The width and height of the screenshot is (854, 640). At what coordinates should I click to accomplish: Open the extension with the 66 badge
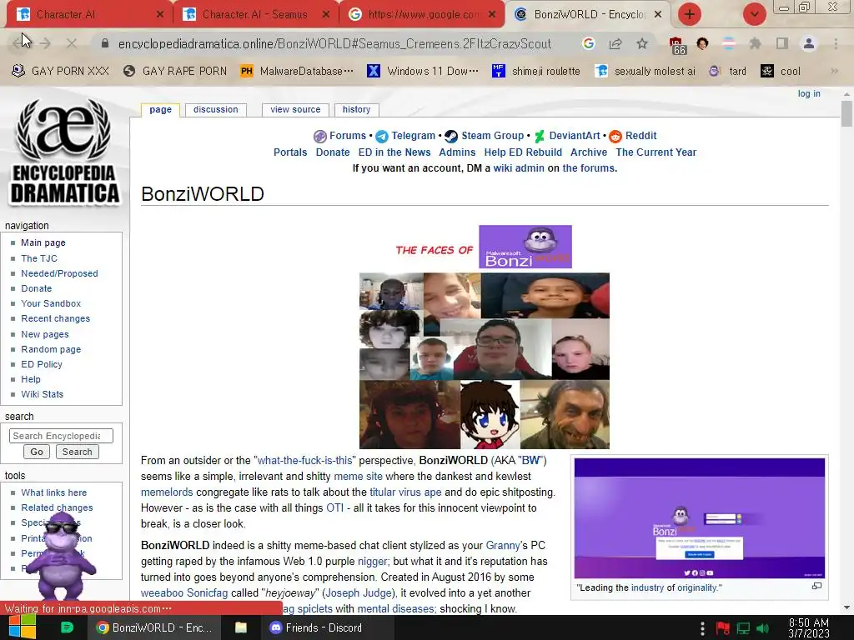(677, 46)
